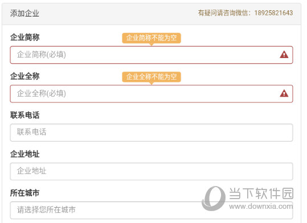Click the bold 企业全称 label
Screen dimensions: 307x223
click(x=25, y=76)
